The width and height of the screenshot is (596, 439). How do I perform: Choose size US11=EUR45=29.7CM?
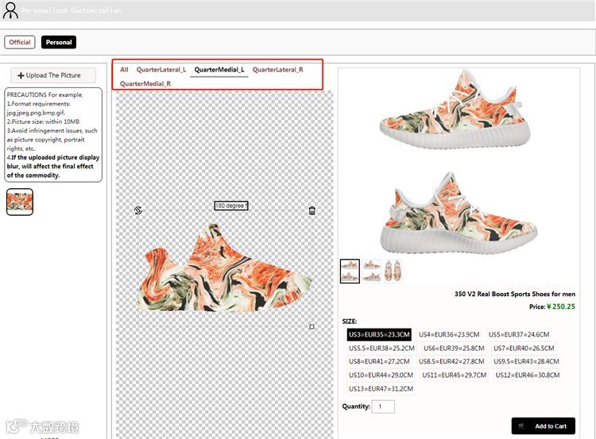coord(455,375)
